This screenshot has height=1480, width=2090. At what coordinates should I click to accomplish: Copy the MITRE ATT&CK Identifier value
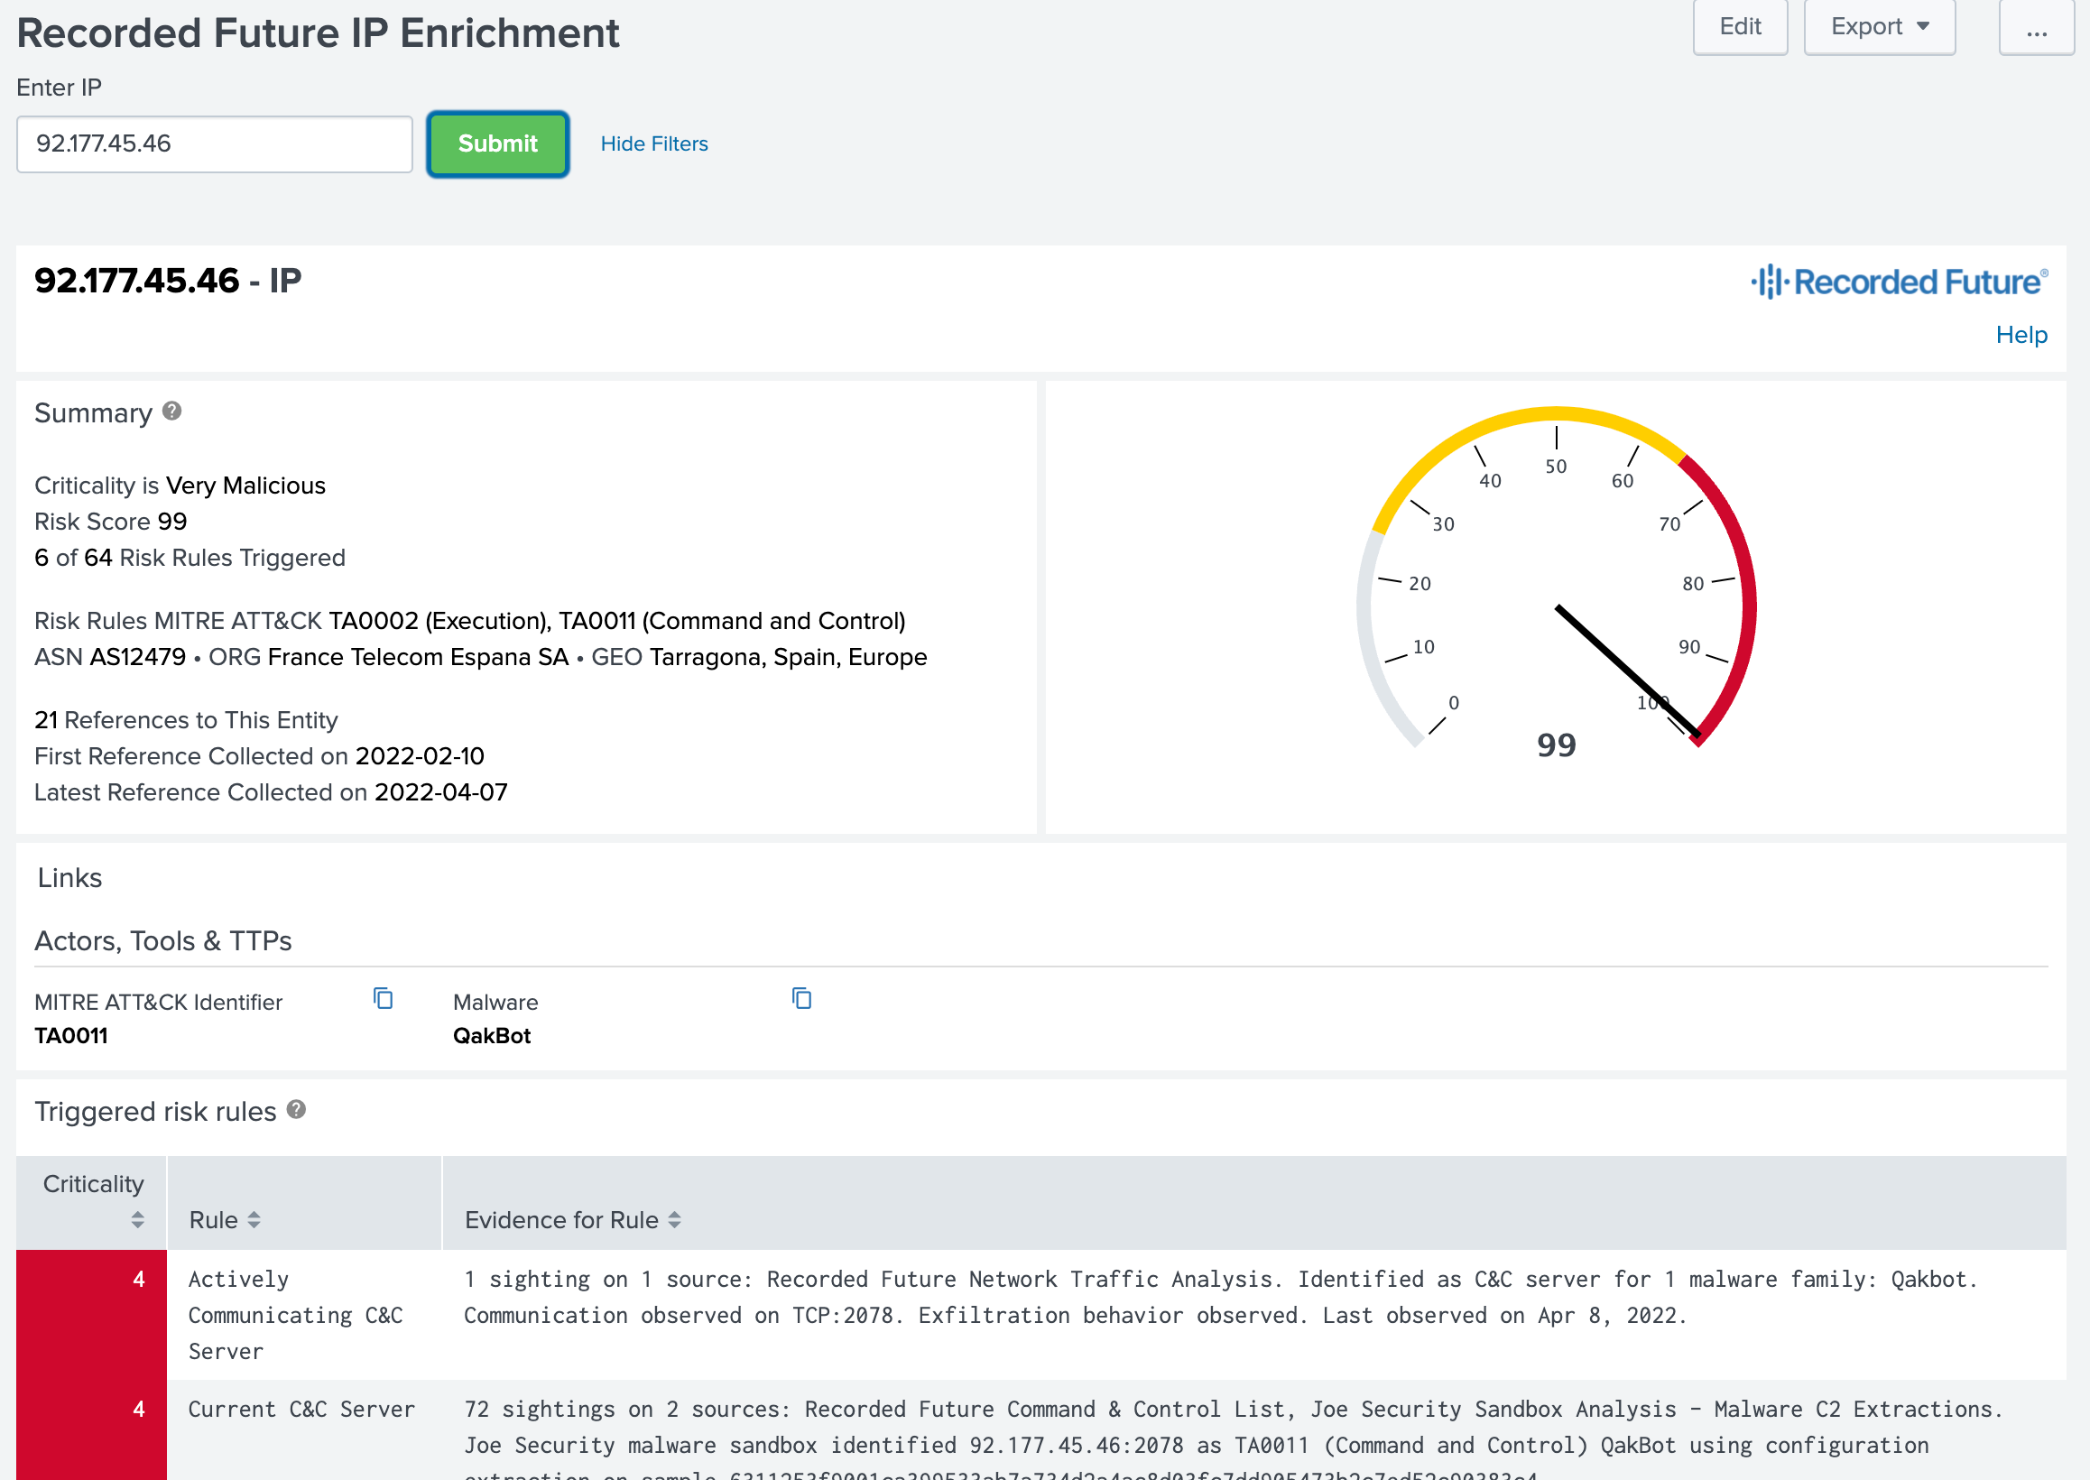pyautogui.click(x=383, y=998)
